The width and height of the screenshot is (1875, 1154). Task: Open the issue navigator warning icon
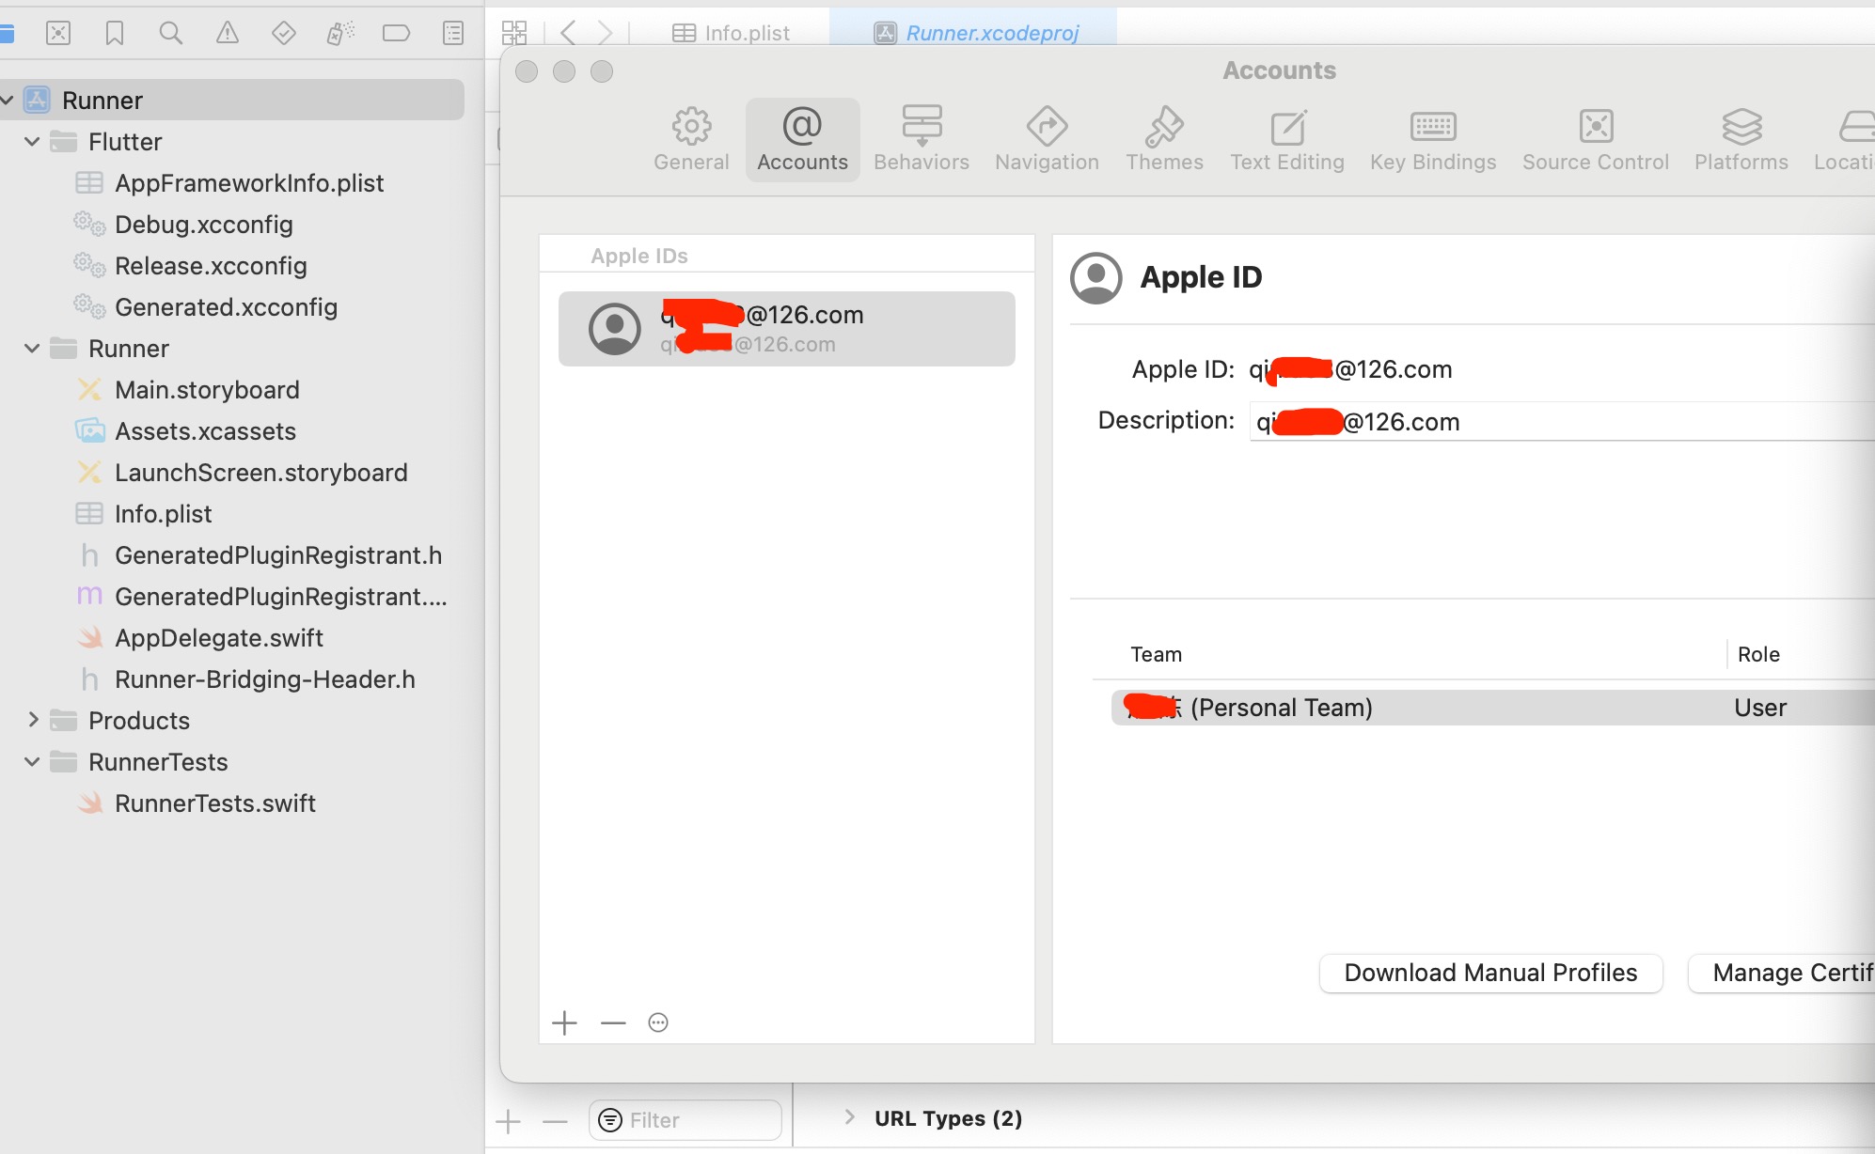(228, 34)
